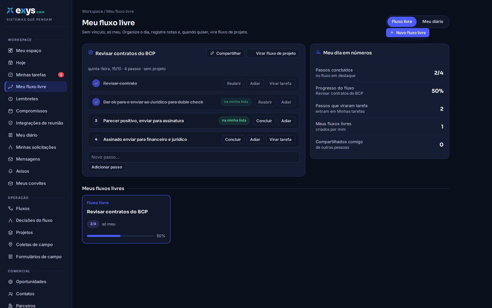Image resolution: width=492 pixels, height=308 pixels.
Task: Click Adiar on Assinado enviar step
Action: click(x=255, y=139)
